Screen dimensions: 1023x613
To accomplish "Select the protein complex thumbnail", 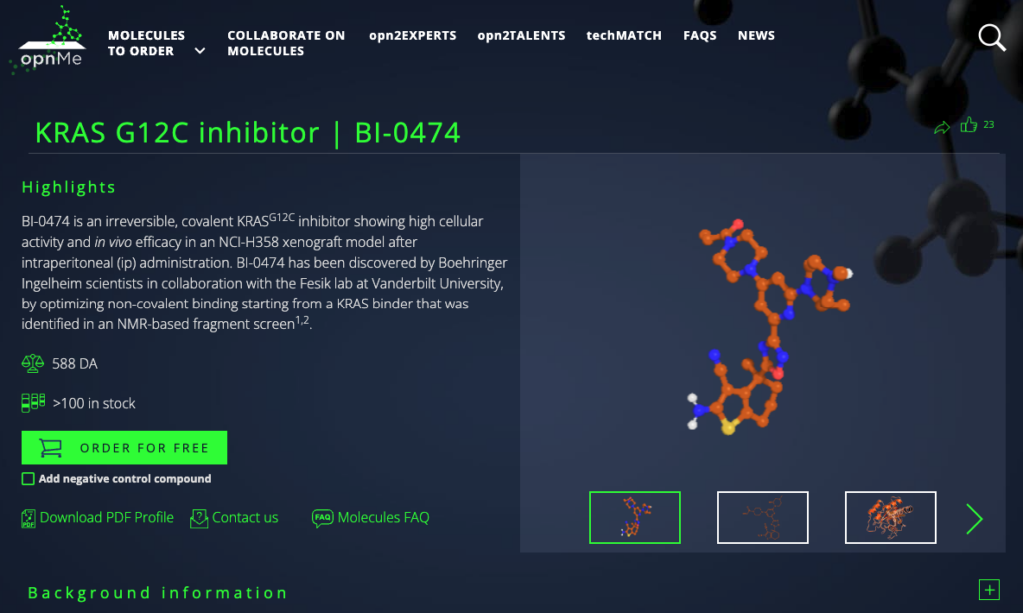I will (x=890, y=517).
